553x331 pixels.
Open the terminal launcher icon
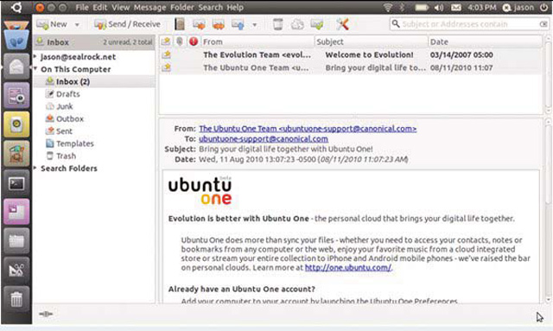(x=16, y=183)
